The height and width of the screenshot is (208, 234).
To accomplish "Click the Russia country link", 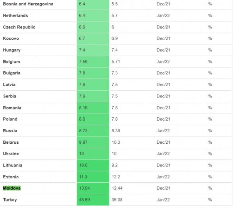I will (10, 131).
